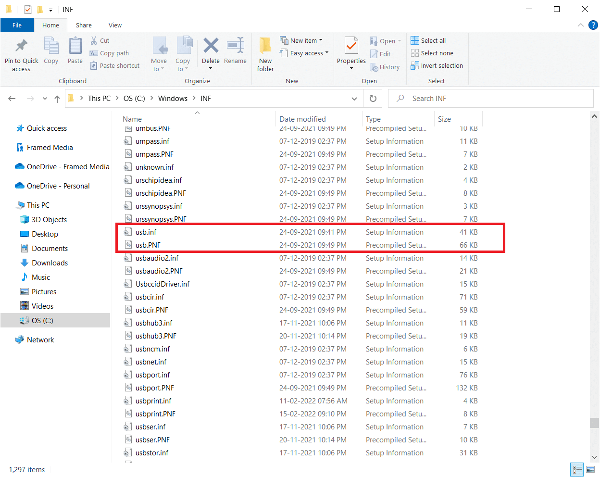Select the Cut scissors command
Image resolution: width=600 pixels, height=477 pixels.
coord(100,40)
